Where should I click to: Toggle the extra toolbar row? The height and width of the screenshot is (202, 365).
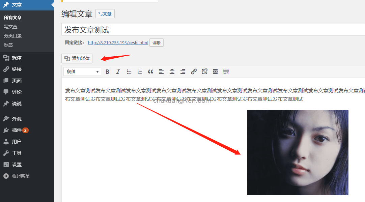tap(226, 71)
